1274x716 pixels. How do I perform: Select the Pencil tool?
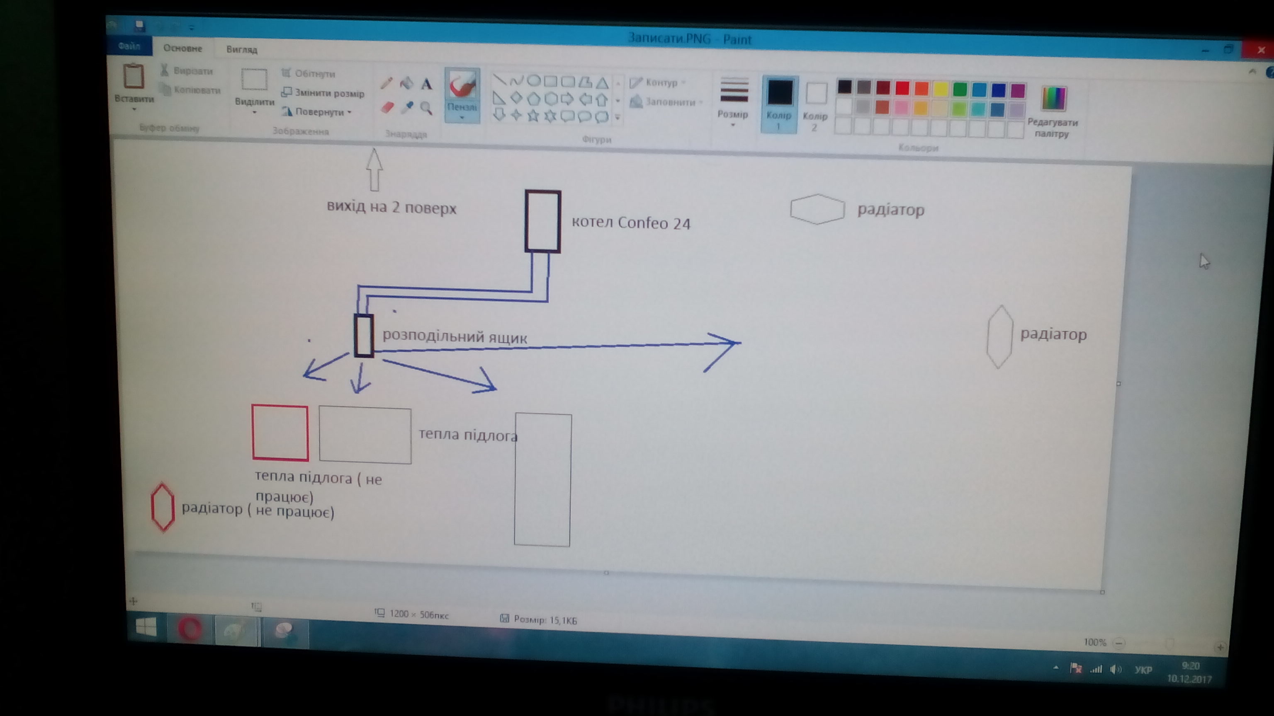coord(386,82)
